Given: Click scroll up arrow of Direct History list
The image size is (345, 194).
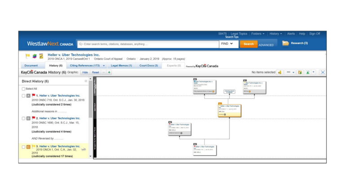Looking at the screenshot, I should [90, 79].
